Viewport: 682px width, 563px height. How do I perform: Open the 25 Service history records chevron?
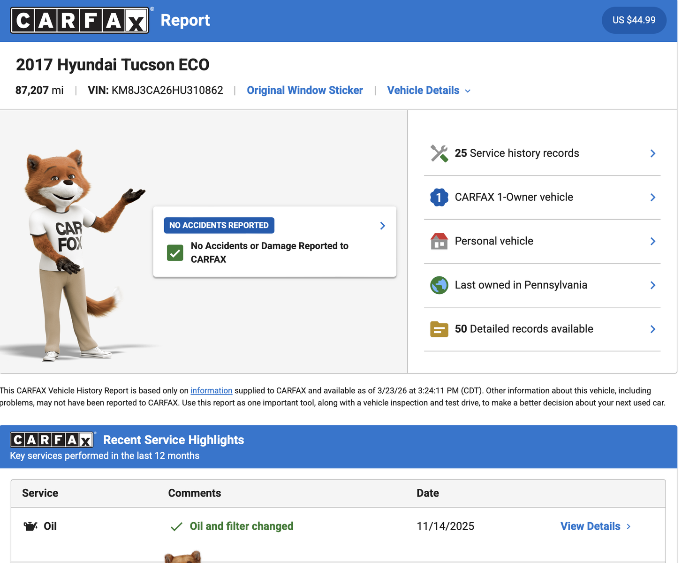click(652, 153)
